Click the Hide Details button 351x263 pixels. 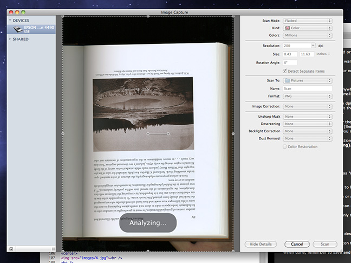pos(261,244)
